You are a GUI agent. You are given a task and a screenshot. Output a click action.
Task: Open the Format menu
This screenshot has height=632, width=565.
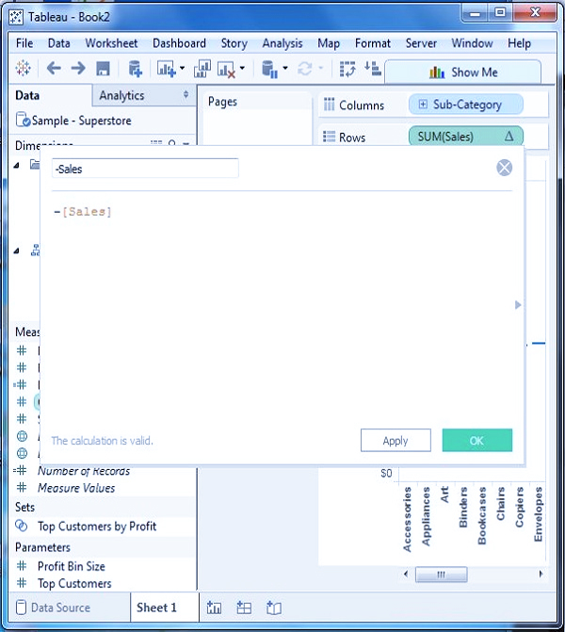(373, 43)
